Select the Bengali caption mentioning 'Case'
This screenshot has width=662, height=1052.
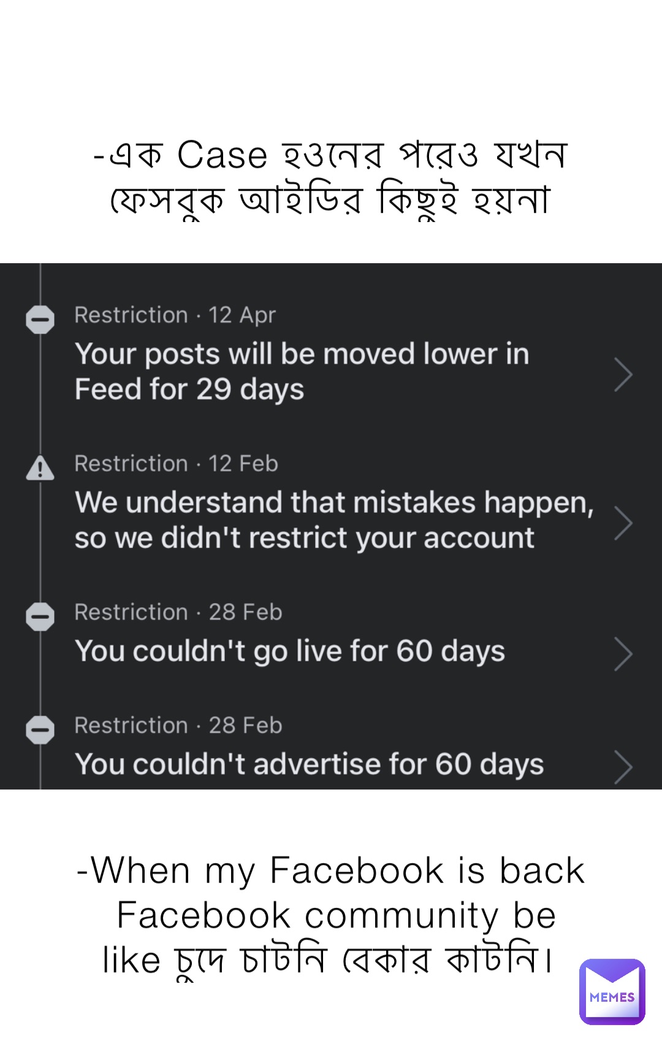(331, 177)
